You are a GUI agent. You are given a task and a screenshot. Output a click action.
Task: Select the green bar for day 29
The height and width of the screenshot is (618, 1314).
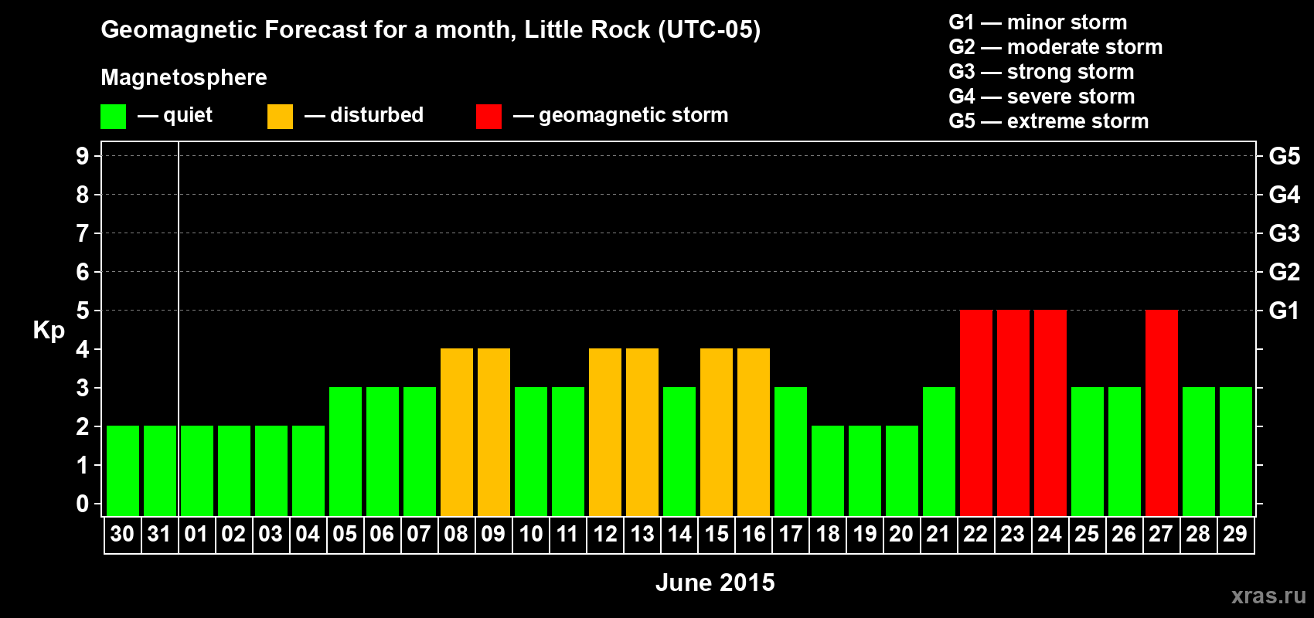click(1236, 451)
